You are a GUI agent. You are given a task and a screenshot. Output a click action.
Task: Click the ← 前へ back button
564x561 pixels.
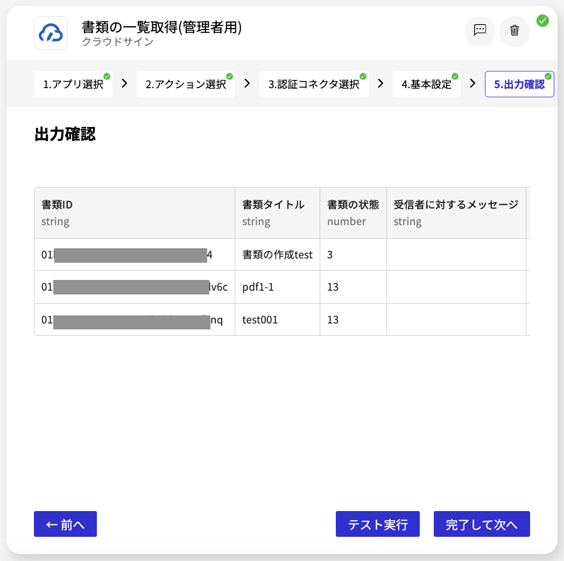pyautogui.click(x=66, y=524)
